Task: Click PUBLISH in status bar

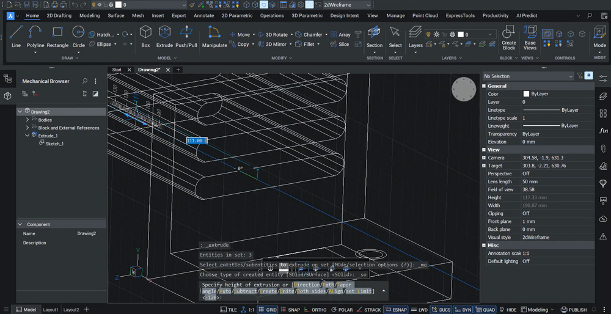Action: click(x=574, y=310)
